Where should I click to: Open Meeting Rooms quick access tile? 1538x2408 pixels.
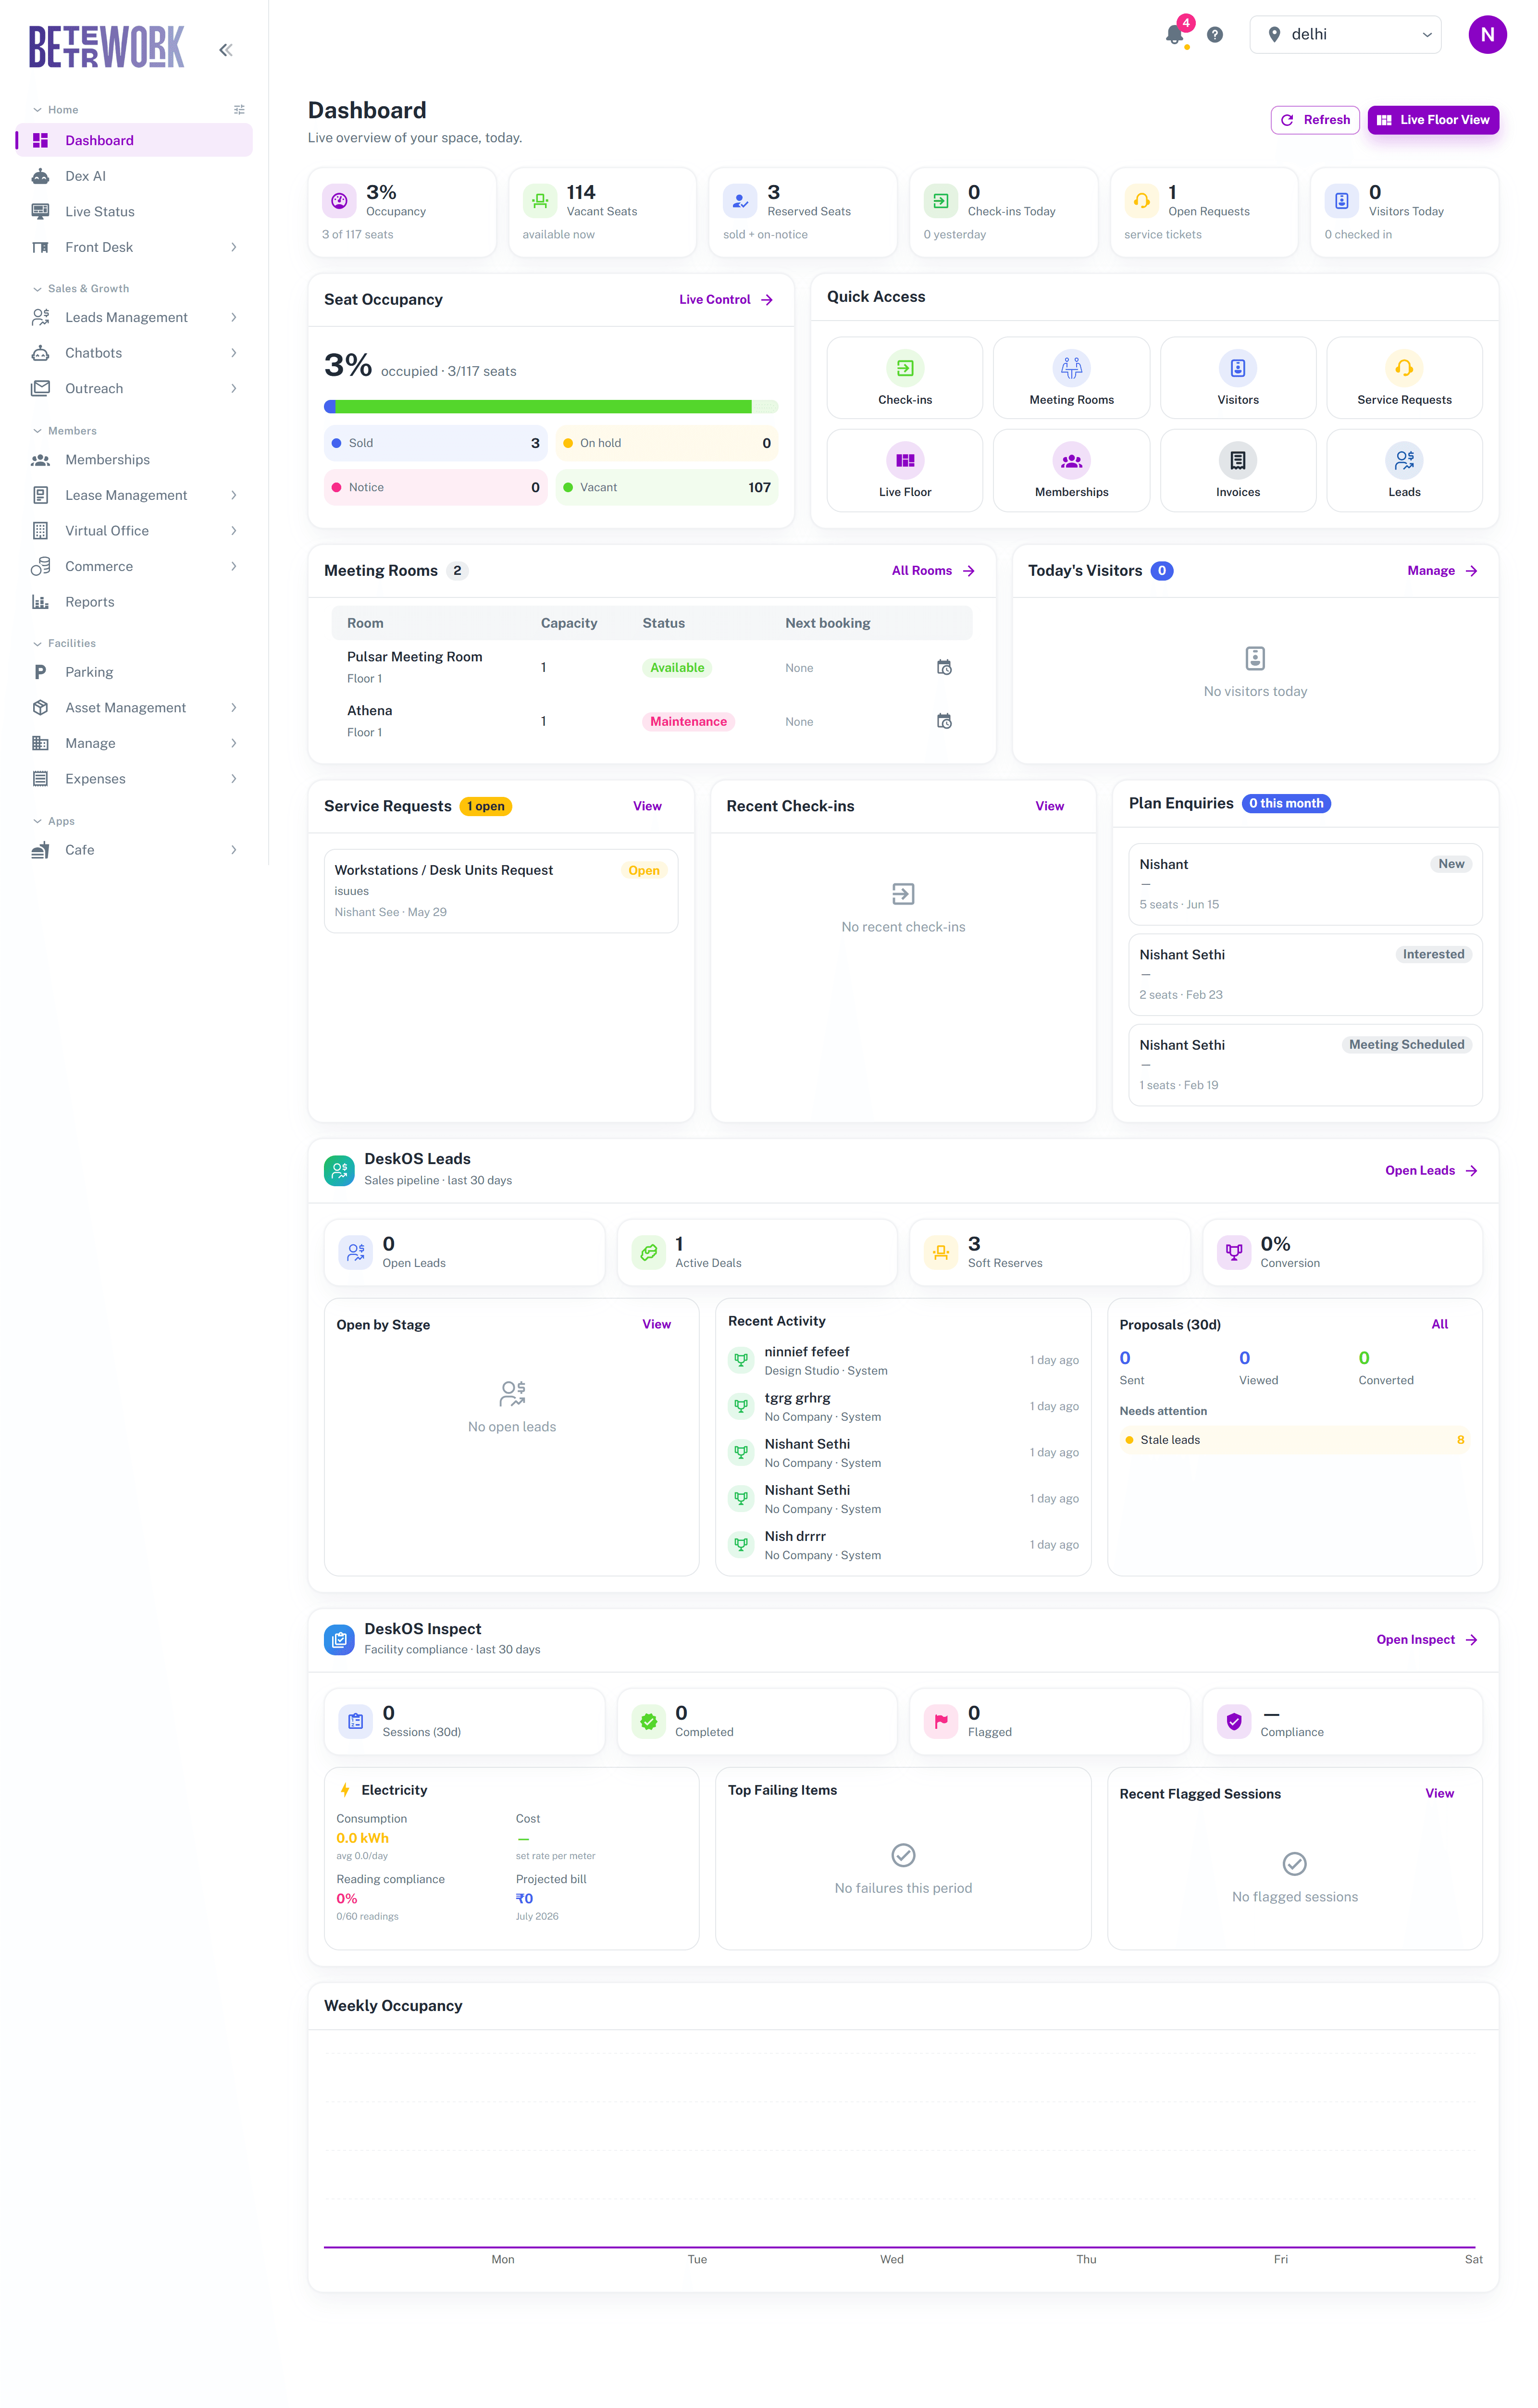tap(1071, 378)
